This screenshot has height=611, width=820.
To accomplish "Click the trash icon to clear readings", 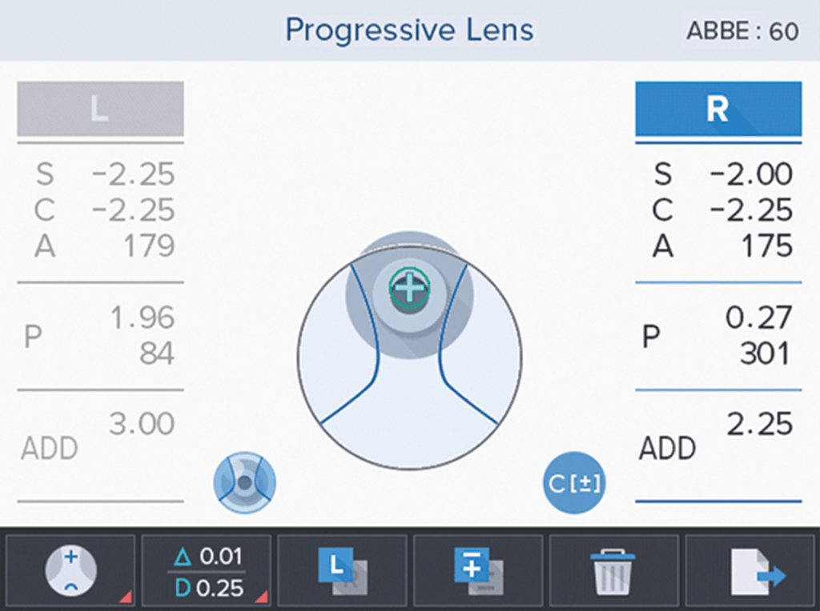I will click(x=614, y=570).
